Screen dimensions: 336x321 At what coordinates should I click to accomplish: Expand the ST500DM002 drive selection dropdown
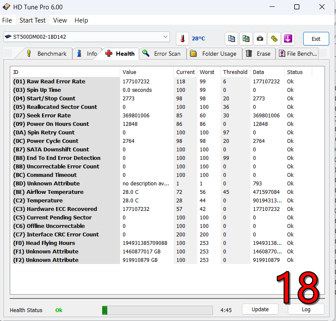point(165,37)
